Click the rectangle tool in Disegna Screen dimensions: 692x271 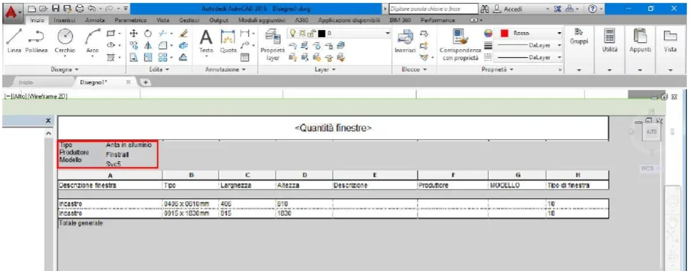(x=110, y=34)
